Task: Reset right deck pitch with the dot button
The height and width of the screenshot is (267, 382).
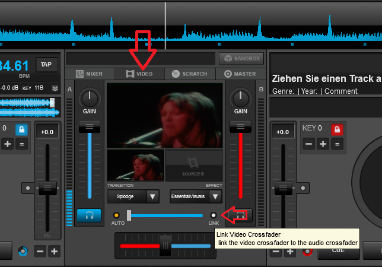Action: (303, 188)
